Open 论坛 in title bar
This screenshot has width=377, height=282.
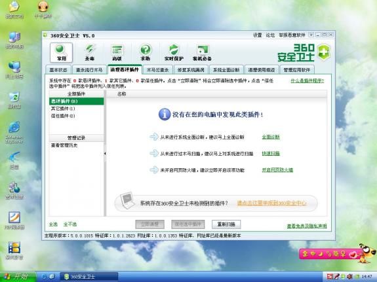(270, 35)
